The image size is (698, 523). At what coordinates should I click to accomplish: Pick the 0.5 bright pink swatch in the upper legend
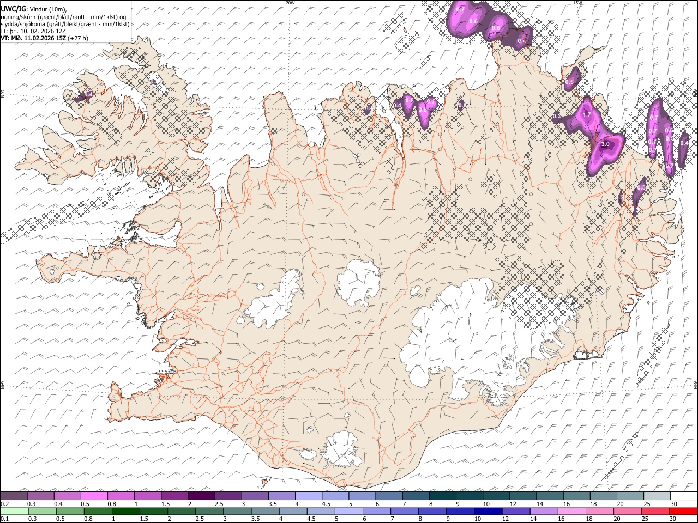(x=94, y=496)
